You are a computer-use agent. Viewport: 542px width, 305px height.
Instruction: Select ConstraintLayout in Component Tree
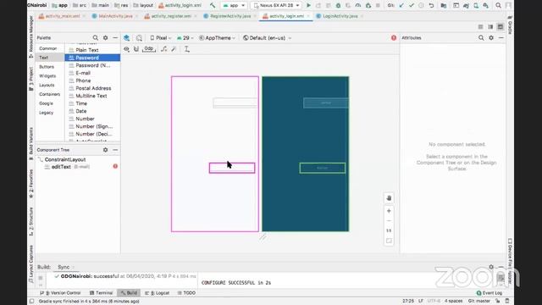[65, 160]
